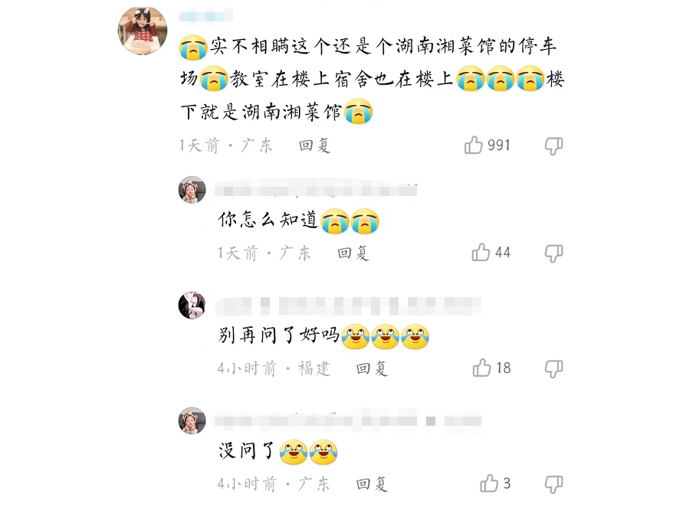Dislike the reply '没问了'

(x=553, y=484)
